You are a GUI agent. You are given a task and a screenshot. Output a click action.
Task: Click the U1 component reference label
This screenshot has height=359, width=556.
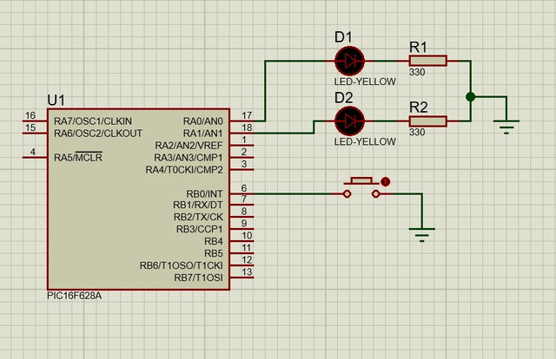pos(56,101)
